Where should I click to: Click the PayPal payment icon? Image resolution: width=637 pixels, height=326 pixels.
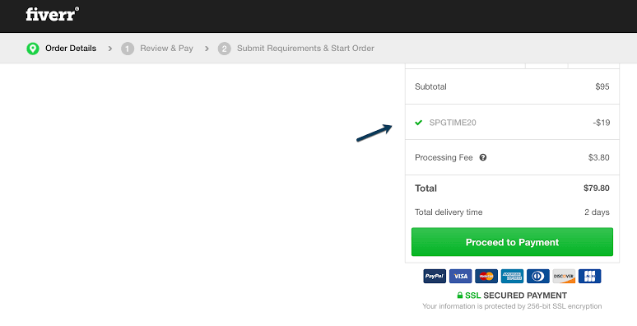pos(435,276)
